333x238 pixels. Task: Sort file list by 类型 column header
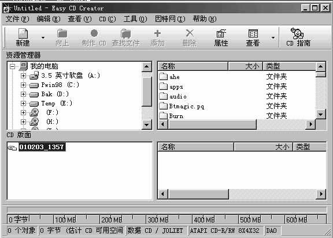coord(289,66)
